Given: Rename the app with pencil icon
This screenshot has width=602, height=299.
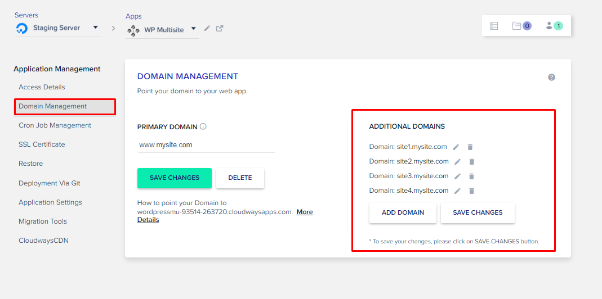Looking at the screenshot, I should [207, 29].
